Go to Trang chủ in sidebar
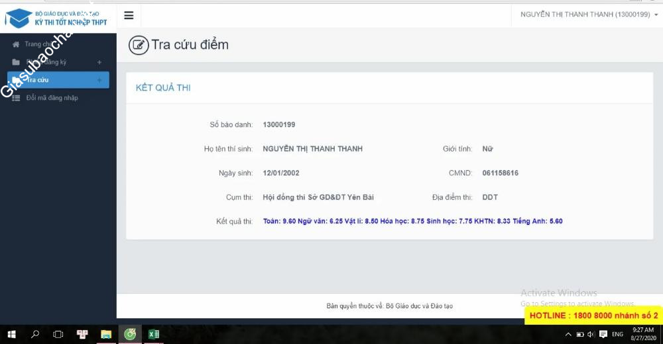 (38, 44)
